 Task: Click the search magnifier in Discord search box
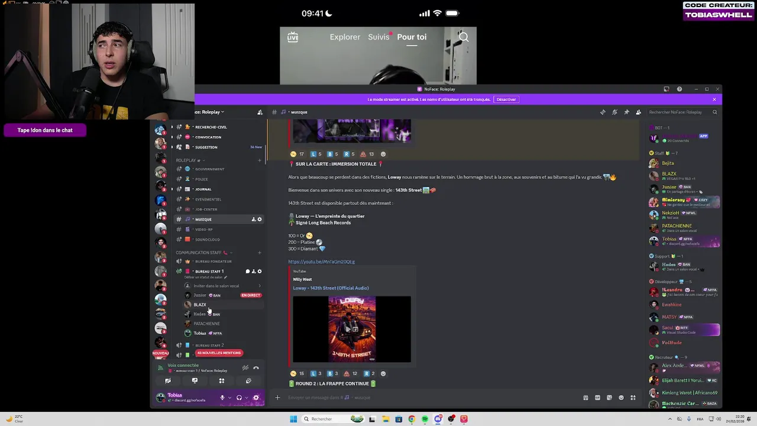(714, 112)
